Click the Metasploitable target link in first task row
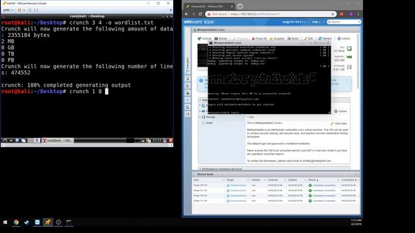Screen dimensions: 415x233 pyautogui.click(x=239, y=186)
